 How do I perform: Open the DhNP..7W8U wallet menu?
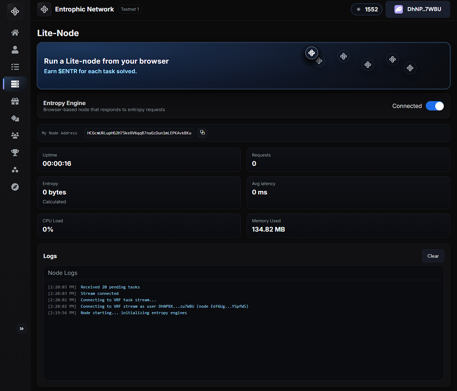(x=418, y=9)
